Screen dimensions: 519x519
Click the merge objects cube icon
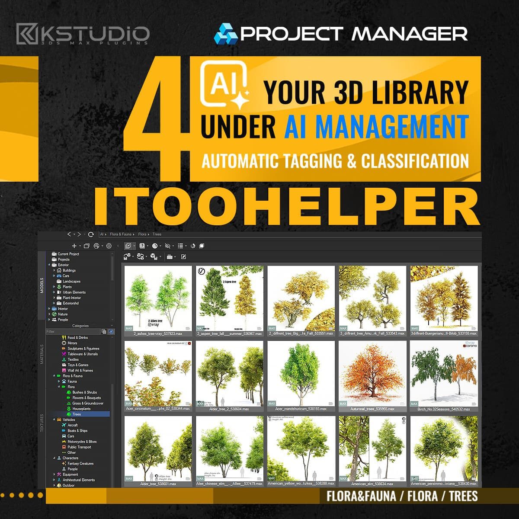(x=127, y=256)
